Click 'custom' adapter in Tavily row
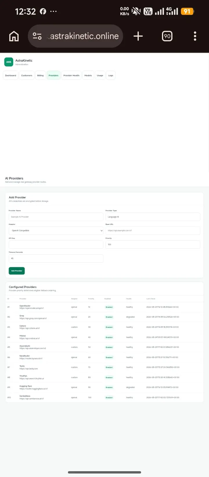 (74, 367)
